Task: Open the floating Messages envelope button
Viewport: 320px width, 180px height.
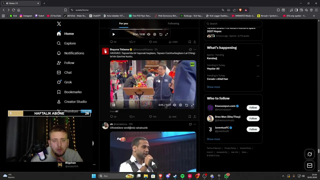Action: [x=309, y=165]
